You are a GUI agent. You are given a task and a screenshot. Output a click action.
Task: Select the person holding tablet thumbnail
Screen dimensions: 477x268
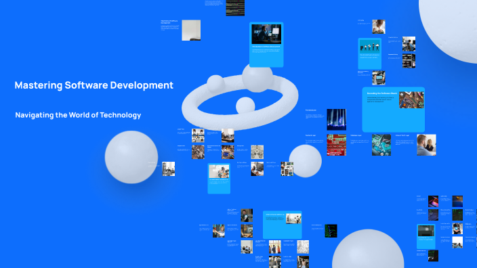pyautogui.click(x=457, y=229)
